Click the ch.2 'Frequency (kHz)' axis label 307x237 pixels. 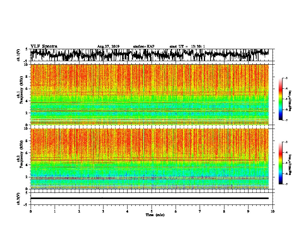(x=21, y=154)
